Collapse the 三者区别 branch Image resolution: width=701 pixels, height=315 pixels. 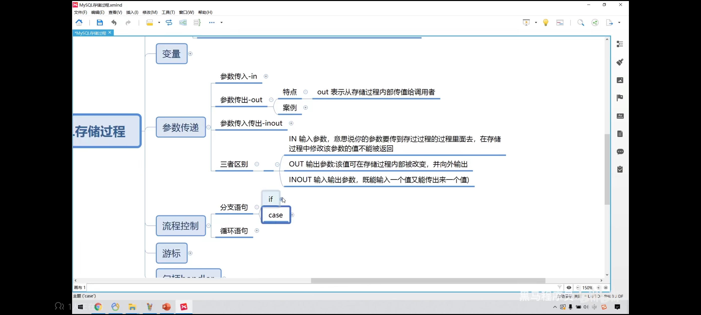pos(257,164)
